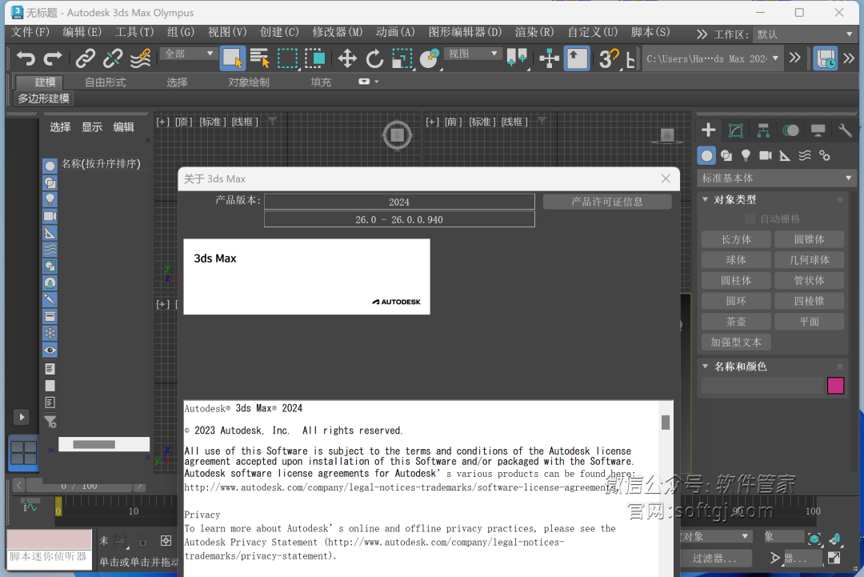
Task: Click the Redo arrow in the toolbar
Action: coord(53,58)
